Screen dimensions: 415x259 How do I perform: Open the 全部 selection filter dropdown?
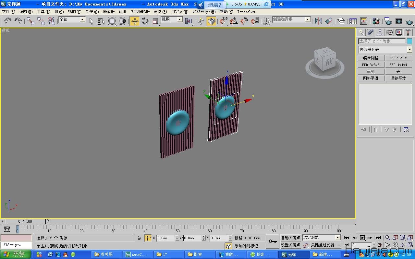coord(82,19)
